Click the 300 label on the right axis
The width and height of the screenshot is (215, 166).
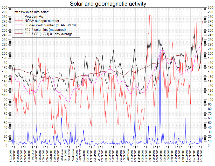click(210, 7)
